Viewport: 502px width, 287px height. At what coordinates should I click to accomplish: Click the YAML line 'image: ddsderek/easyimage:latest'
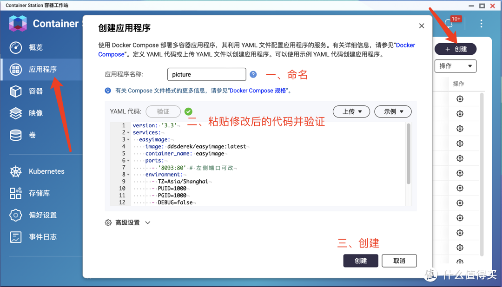pyautogui.click(x=196, y=147)
